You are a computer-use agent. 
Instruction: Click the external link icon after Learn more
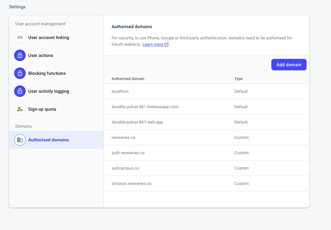pyautogui.click(x=166, y=45)
